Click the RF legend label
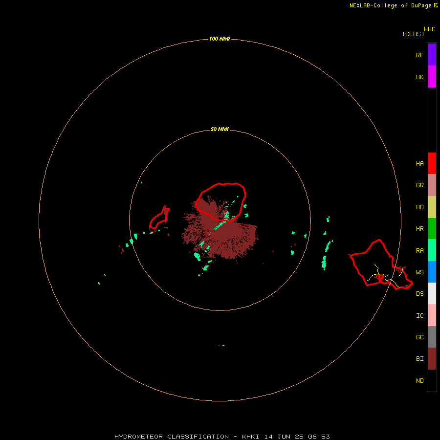This screenshot has width=440, height=440. pyautogui.click(x=419, y=55)
